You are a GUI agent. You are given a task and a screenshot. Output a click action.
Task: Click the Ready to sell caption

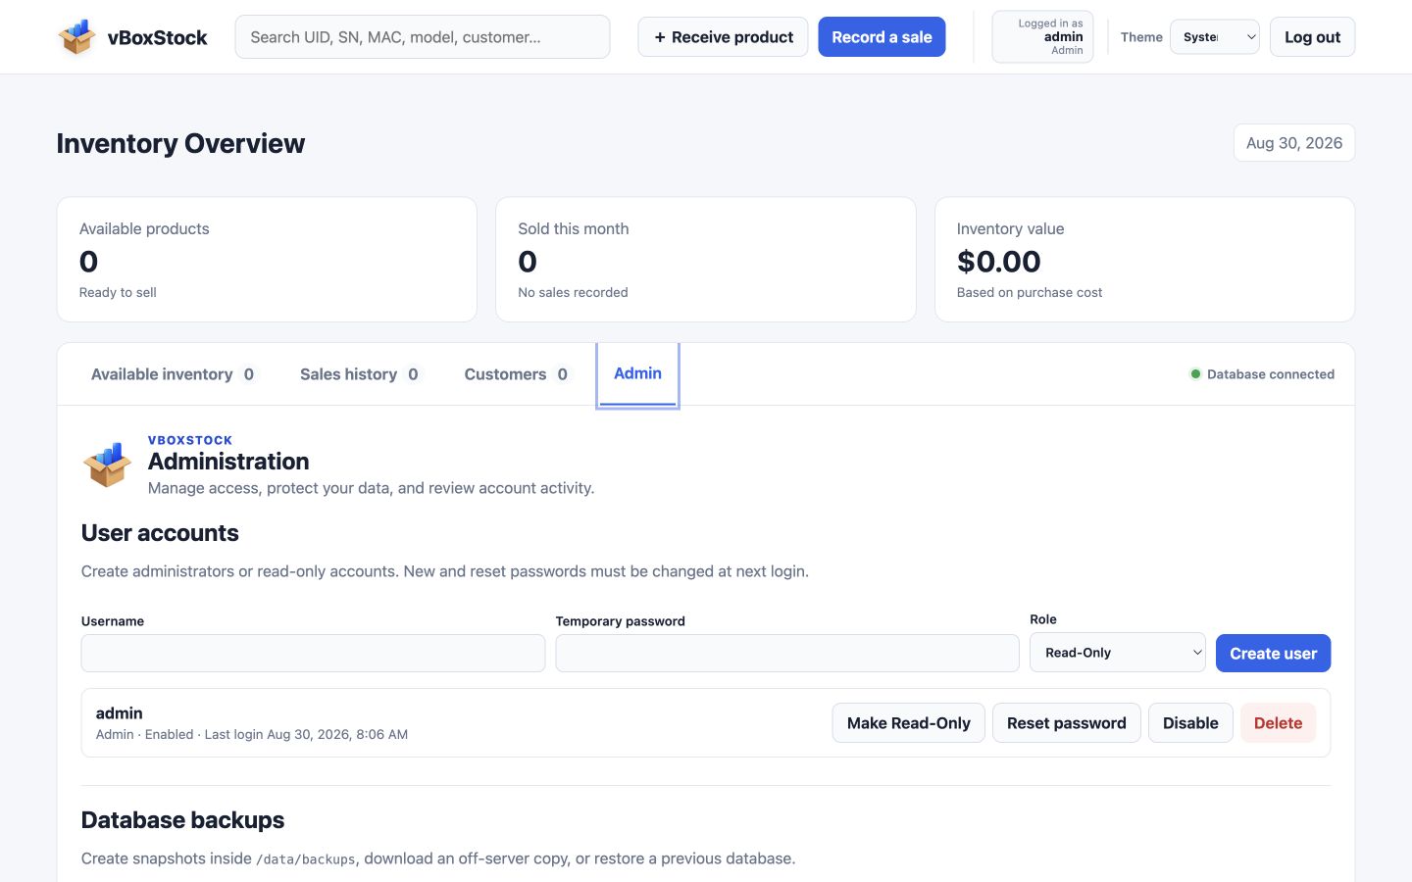[118, 292]
